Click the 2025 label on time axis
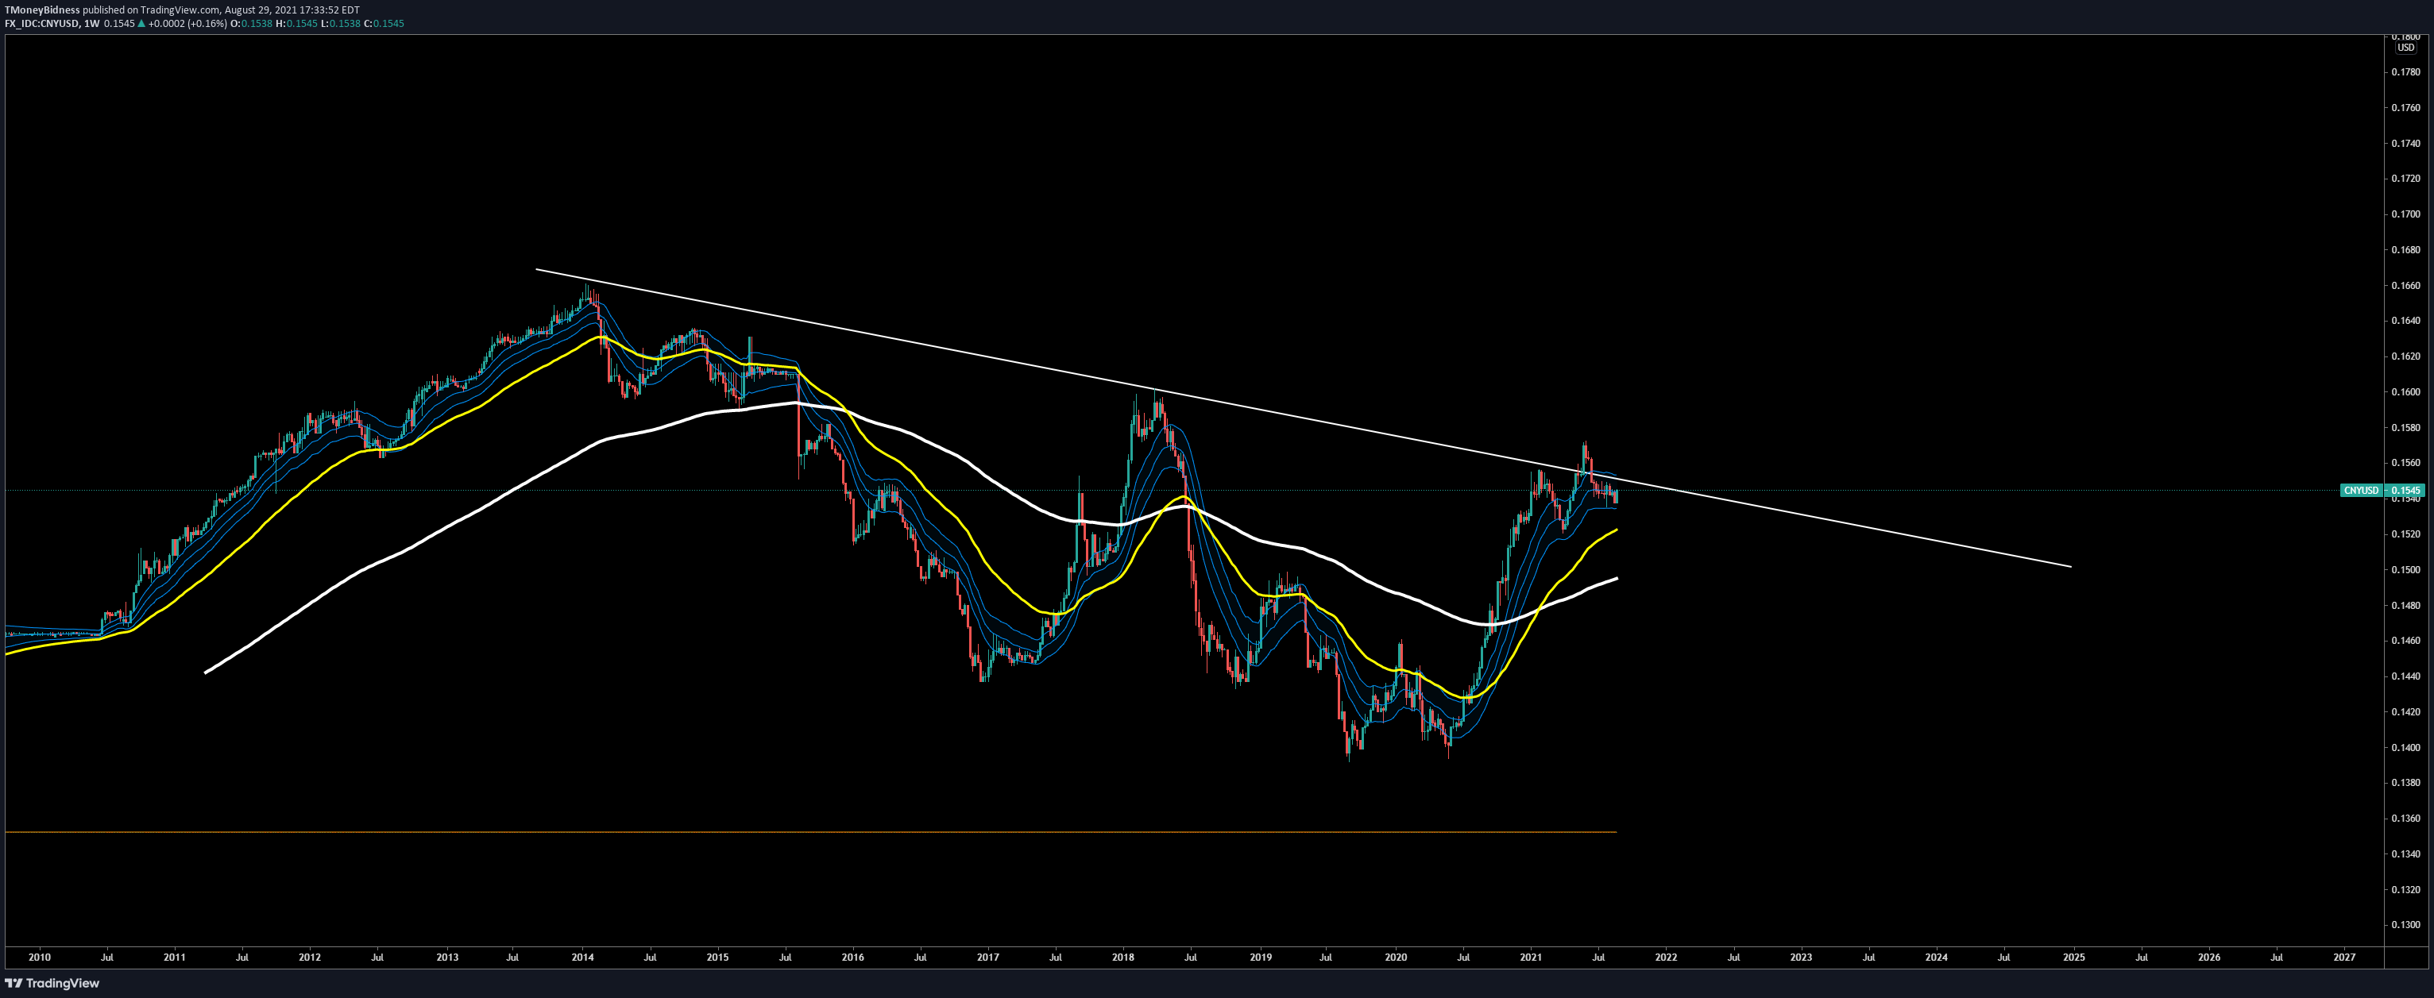 pyautogui.click(x=2073, y=957)
